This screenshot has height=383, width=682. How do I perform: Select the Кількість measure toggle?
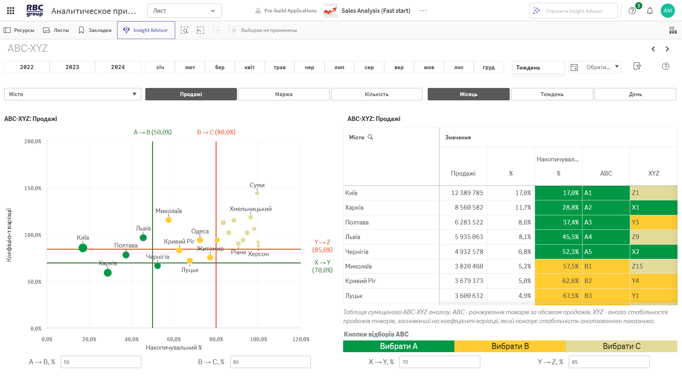tap(377, 94)
